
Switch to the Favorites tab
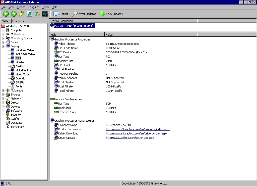pos(18,21)
